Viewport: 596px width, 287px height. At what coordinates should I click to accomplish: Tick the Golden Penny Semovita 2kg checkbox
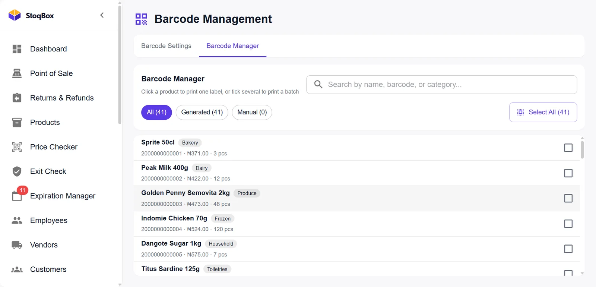tap(568, 198)
